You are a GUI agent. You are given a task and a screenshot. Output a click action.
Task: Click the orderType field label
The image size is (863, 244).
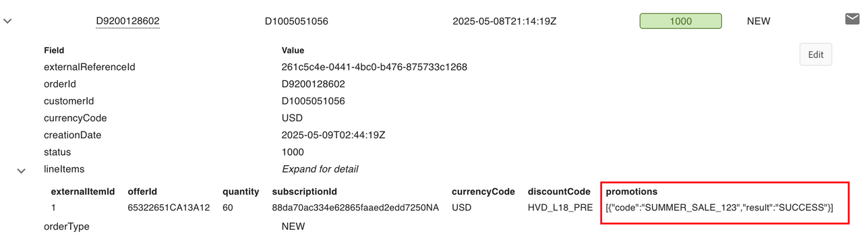point(67,226)
